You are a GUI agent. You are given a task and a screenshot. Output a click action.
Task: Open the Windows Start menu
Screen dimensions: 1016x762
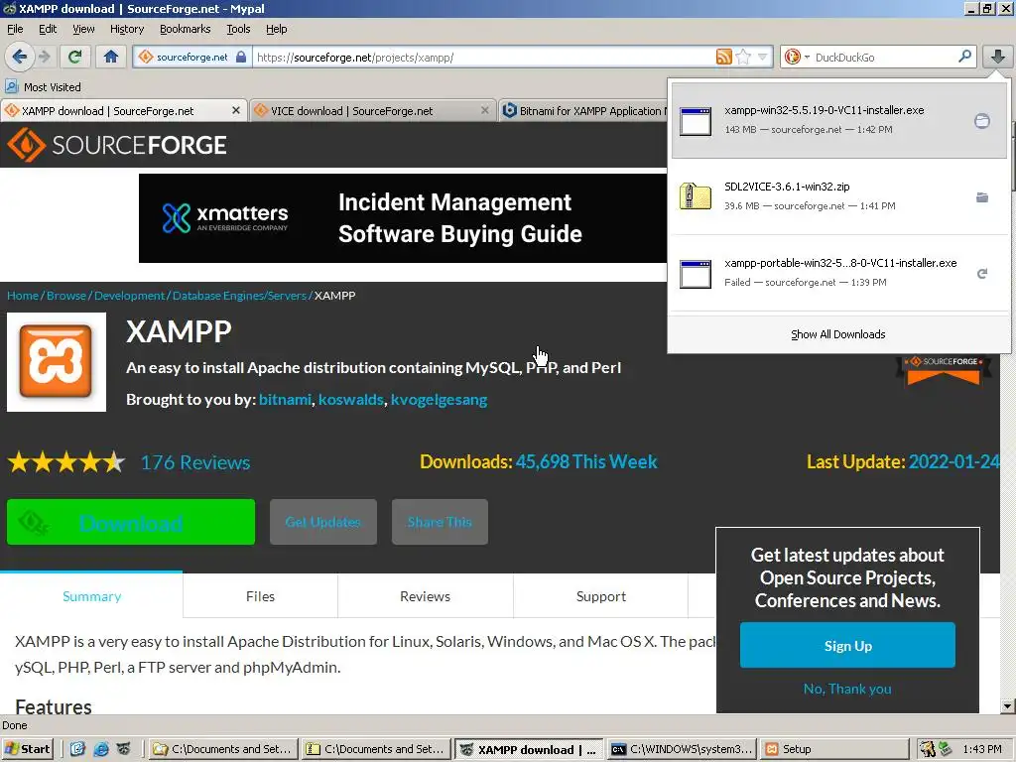pyautogui.click(x=27, y=750)
